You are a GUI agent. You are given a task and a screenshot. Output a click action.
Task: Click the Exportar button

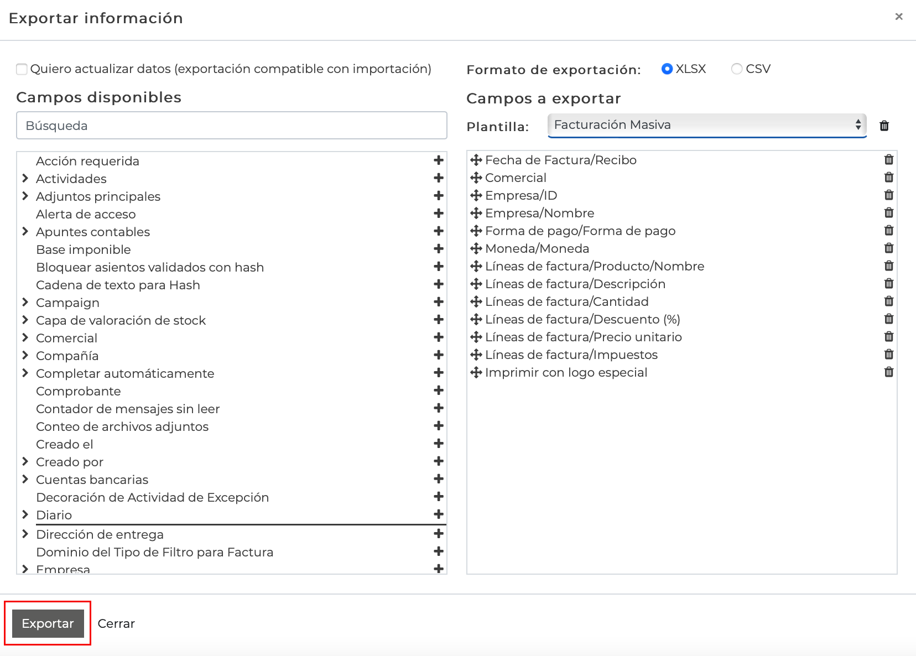click(48, 623)
